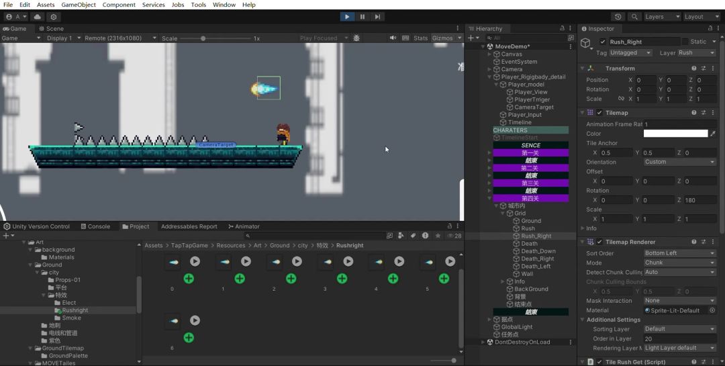Toggle the Static checkbox in the Inspector

click(685, 42)
